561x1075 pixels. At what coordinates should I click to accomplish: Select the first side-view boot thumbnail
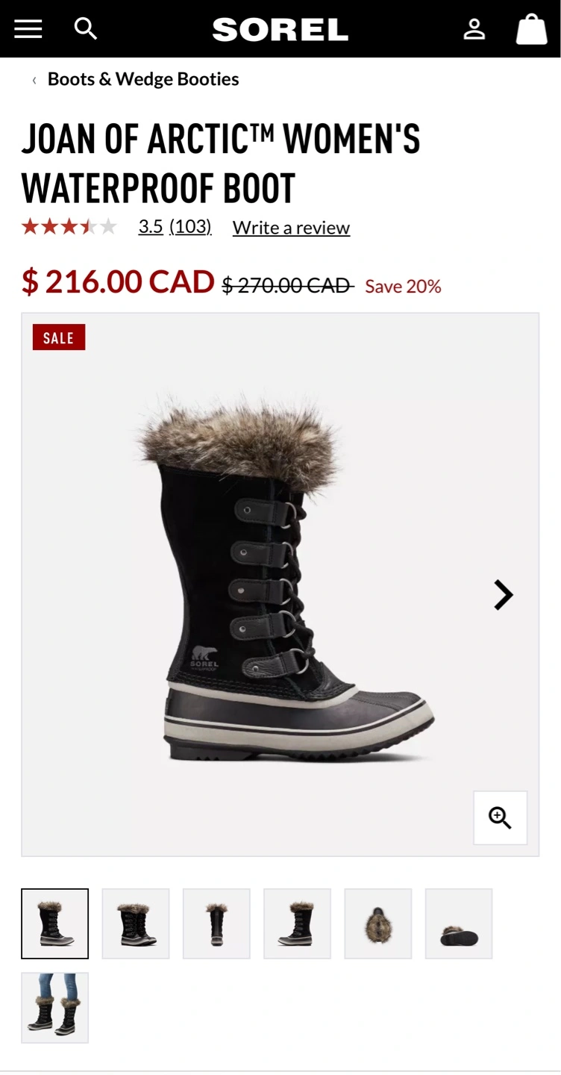[x=54, y=923]
